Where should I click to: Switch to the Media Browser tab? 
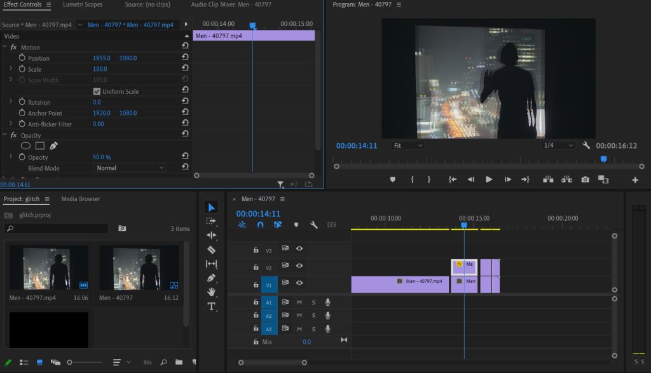point(81,199)
